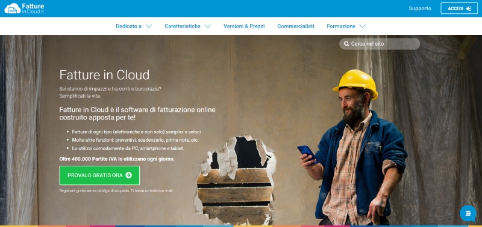The height and width of the screenshot is (227, 482).
Task: Open the Formazione menu
Action: [346, 26]
